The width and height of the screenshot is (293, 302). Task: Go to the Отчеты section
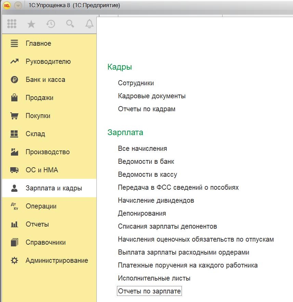coord(37,225)
